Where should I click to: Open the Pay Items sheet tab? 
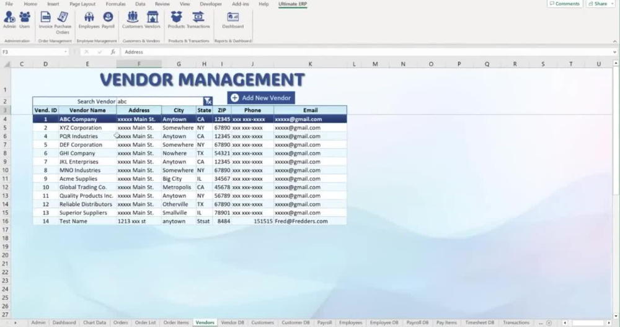446,323
